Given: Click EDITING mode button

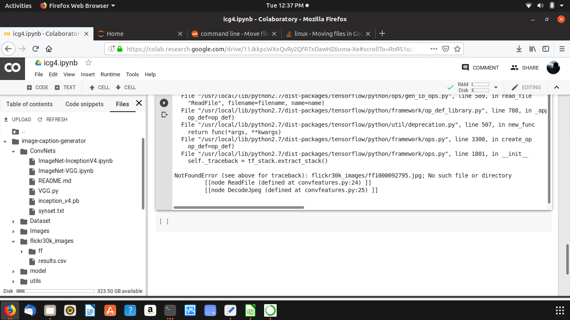Looking at the screenshot, I should point(526,87).
